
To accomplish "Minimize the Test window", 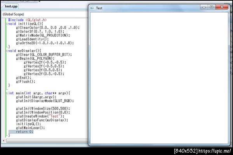I will 204,7.
